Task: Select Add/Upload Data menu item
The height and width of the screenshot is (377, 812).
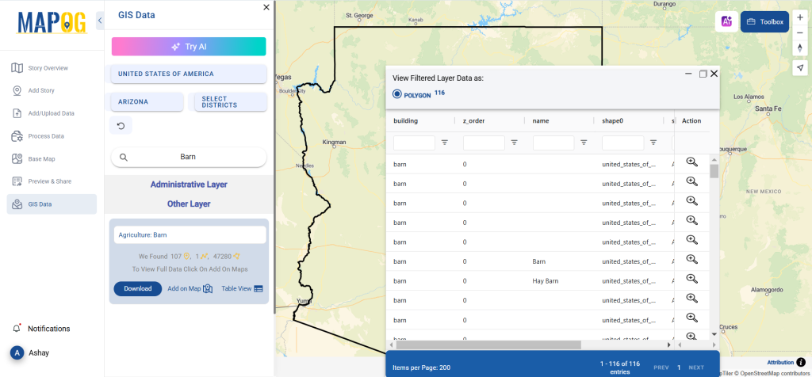Action: pos(51,113)
